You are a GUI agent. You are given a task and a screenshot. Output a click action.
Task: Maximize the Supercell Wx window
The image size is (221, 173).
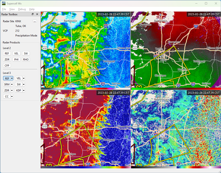click(x=206, y=3)
